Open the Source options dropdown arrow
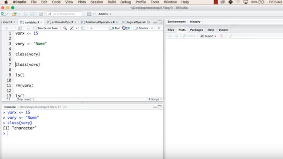 (152, 28)
